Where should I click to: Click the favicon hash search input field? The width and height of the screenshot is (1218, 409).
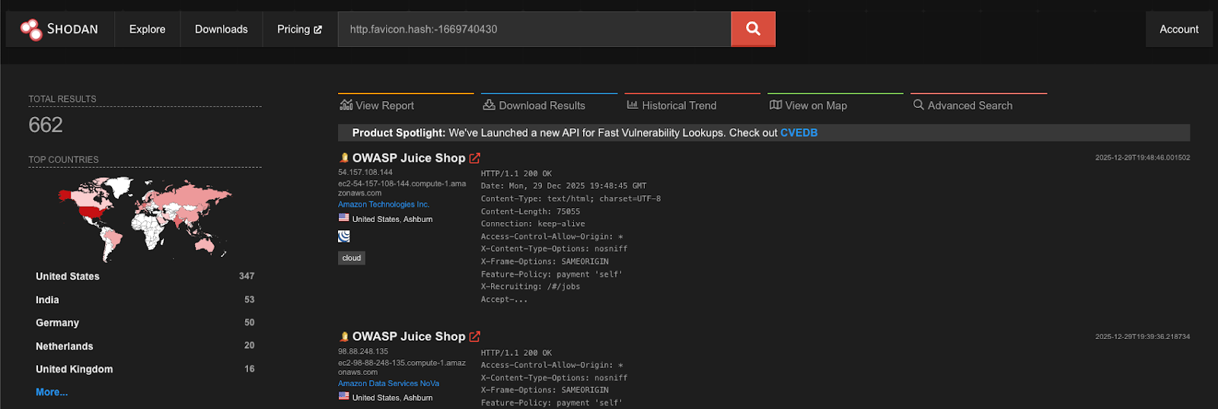[533, 29]
